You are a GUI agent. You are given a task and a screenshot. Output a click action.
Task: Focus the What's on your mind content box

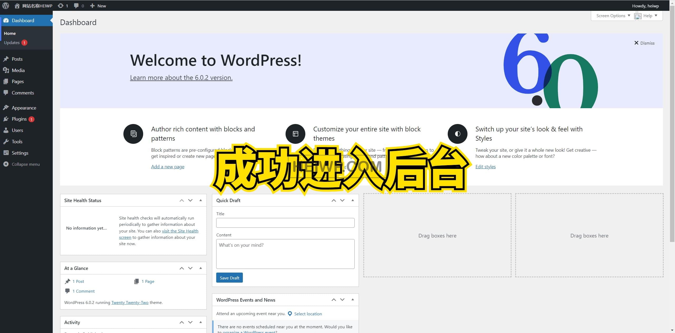285,254
